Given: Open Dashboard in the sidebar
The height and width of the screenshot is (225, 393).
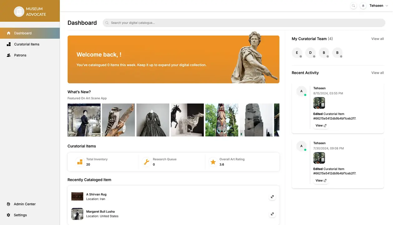Looking at the screenshot, I should 30,33.
